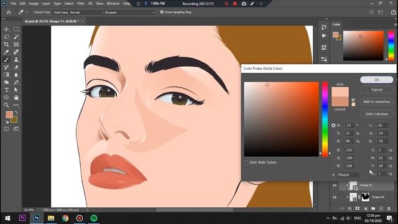Select the H hue radio button
The image size is (398, 224).
333,126
